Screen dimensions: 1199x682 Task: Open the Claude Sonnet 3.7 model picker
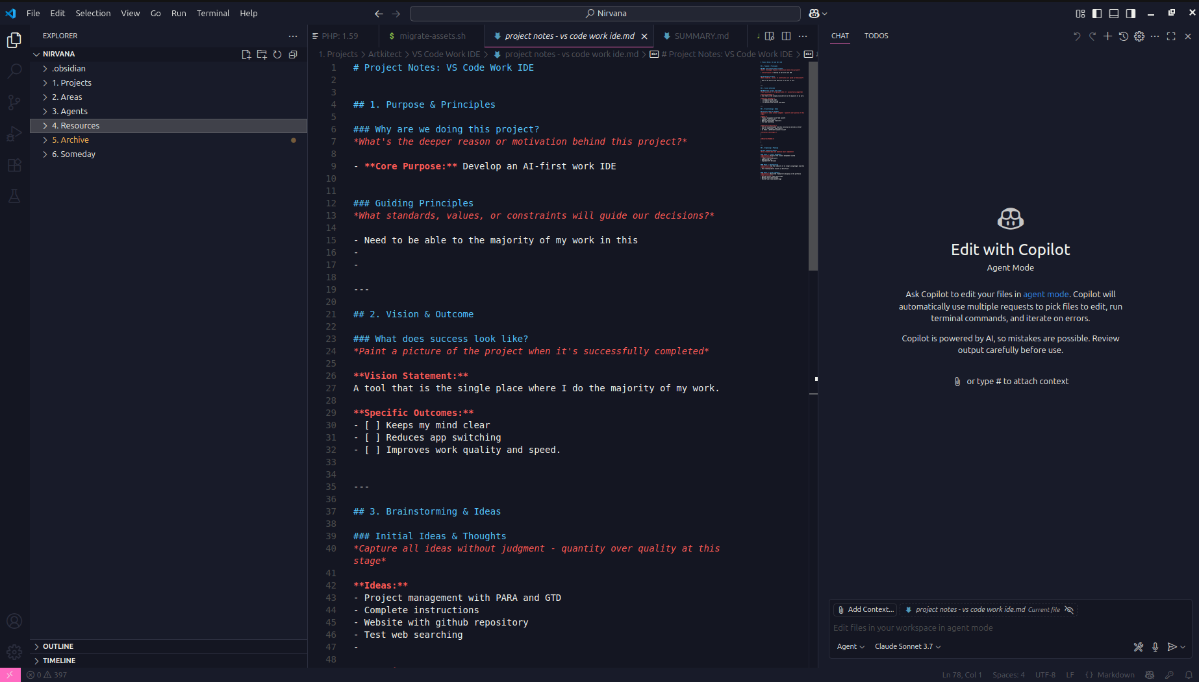[907, 646]
